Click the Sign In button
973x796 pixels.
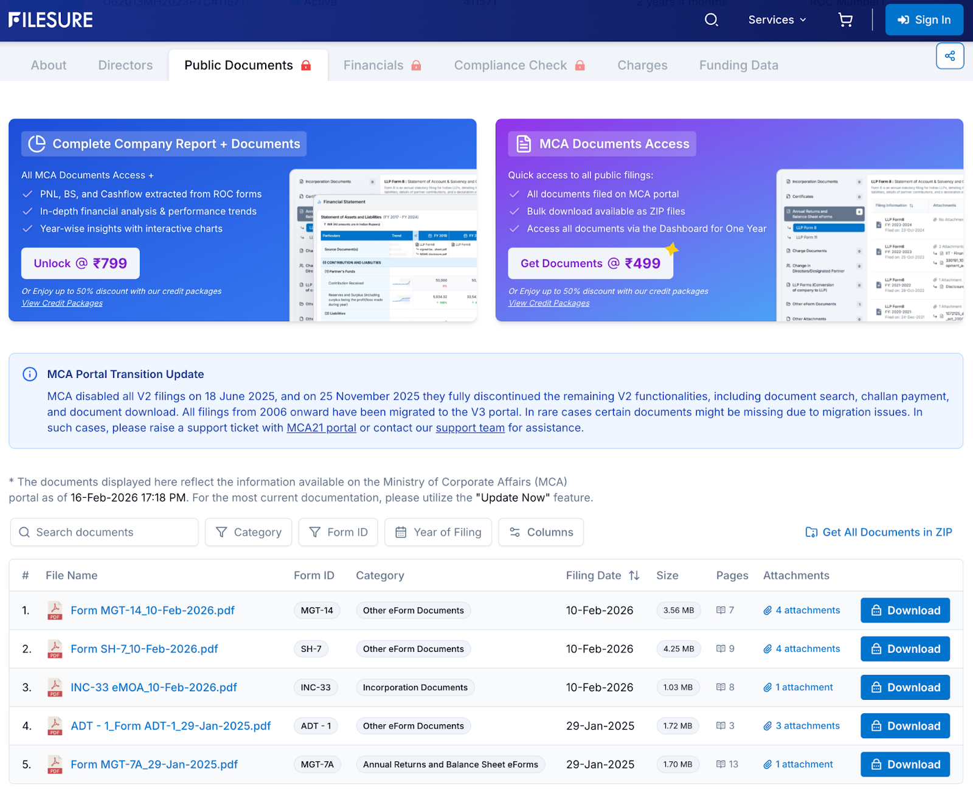pyautogui.click(x=924, y=20)
